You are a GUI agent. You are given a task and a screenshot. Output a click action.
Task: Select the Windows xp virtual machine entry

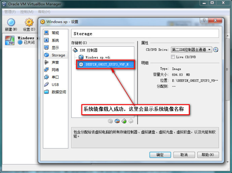click(20, 40)
